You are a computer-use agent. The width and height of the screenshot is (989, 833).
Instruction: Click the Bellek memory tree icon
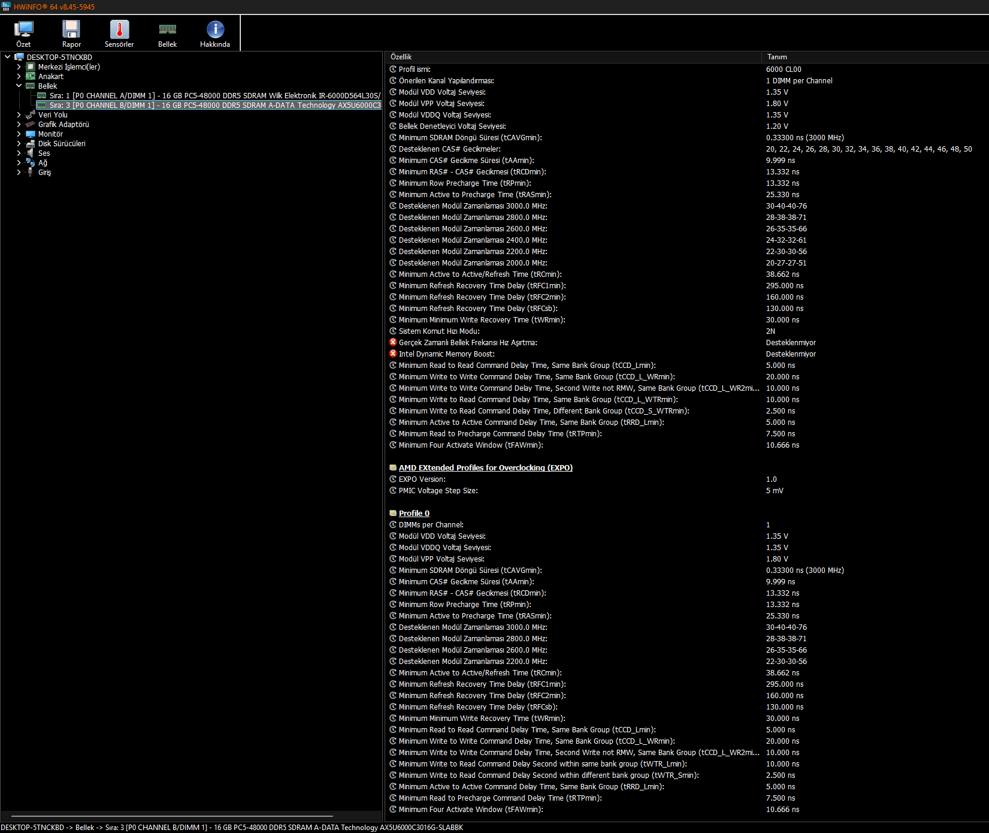31,86
